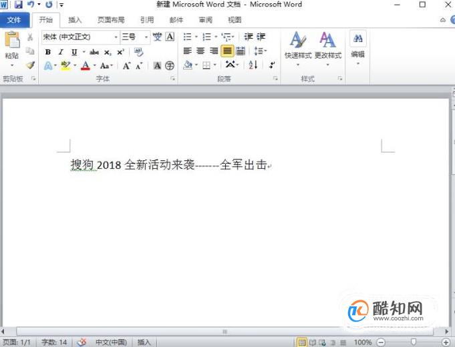The image size is (455, 347).
Task: Toggle superscript formatting
Action: pyautogui.click(x=120, y=52)
